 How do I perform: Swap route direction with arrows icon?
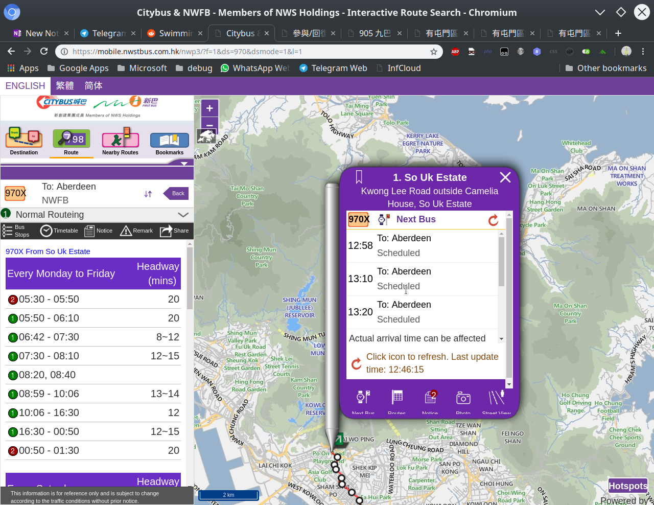(x=148, y=194)
